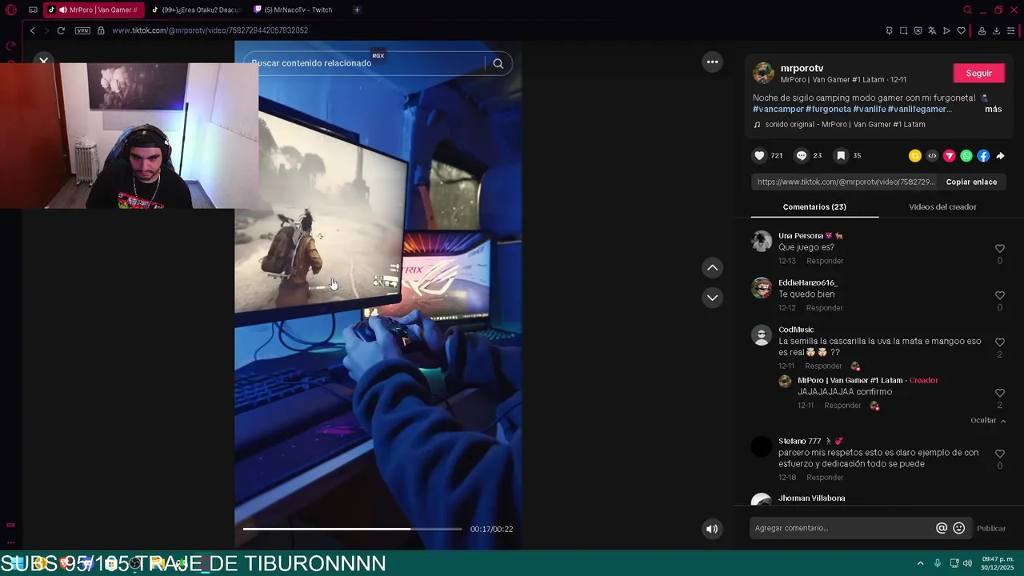The width and height of the screenshot is (1024, 576).
Task: Open the ad blocker shield icon
Action: pos(918,30)
